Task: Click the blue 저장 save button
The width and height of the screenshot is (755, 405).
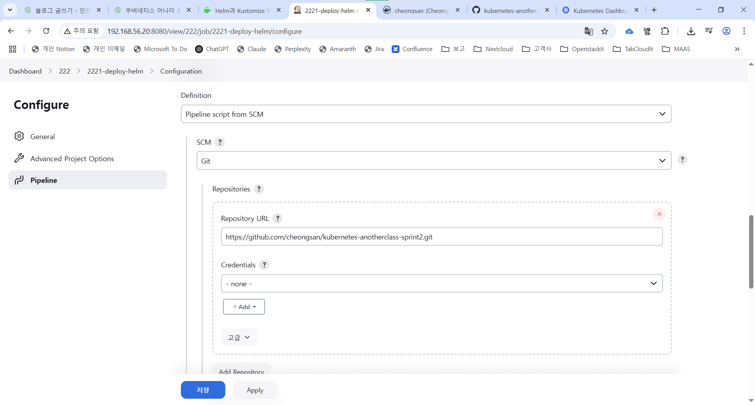Action: click(x=203, y=390)
